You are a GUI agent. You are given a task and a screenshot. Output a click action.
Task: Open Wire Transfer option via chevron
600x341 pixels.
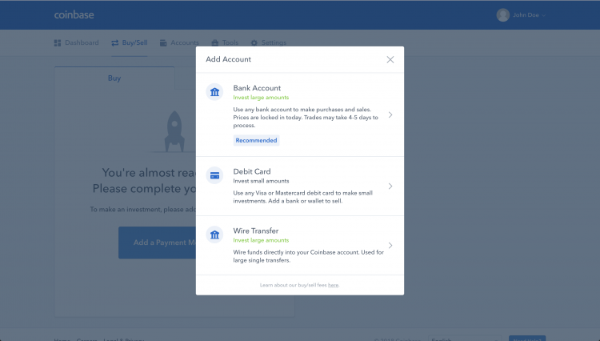(390, 245)
